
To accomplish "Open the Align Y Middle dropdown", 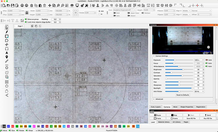I will (186, 14).
